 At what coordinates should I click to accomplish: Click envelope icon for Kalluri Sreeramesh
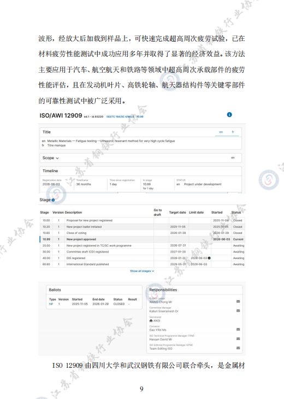pos(238,310)
